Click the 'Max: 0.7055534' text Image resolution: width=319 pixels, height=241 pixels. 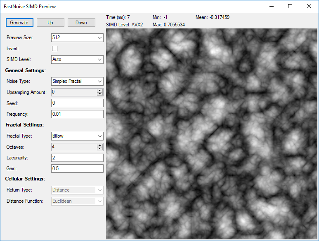169,25
